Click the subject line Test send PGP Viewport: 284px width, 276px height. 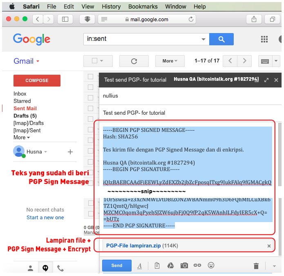(190, 113)
